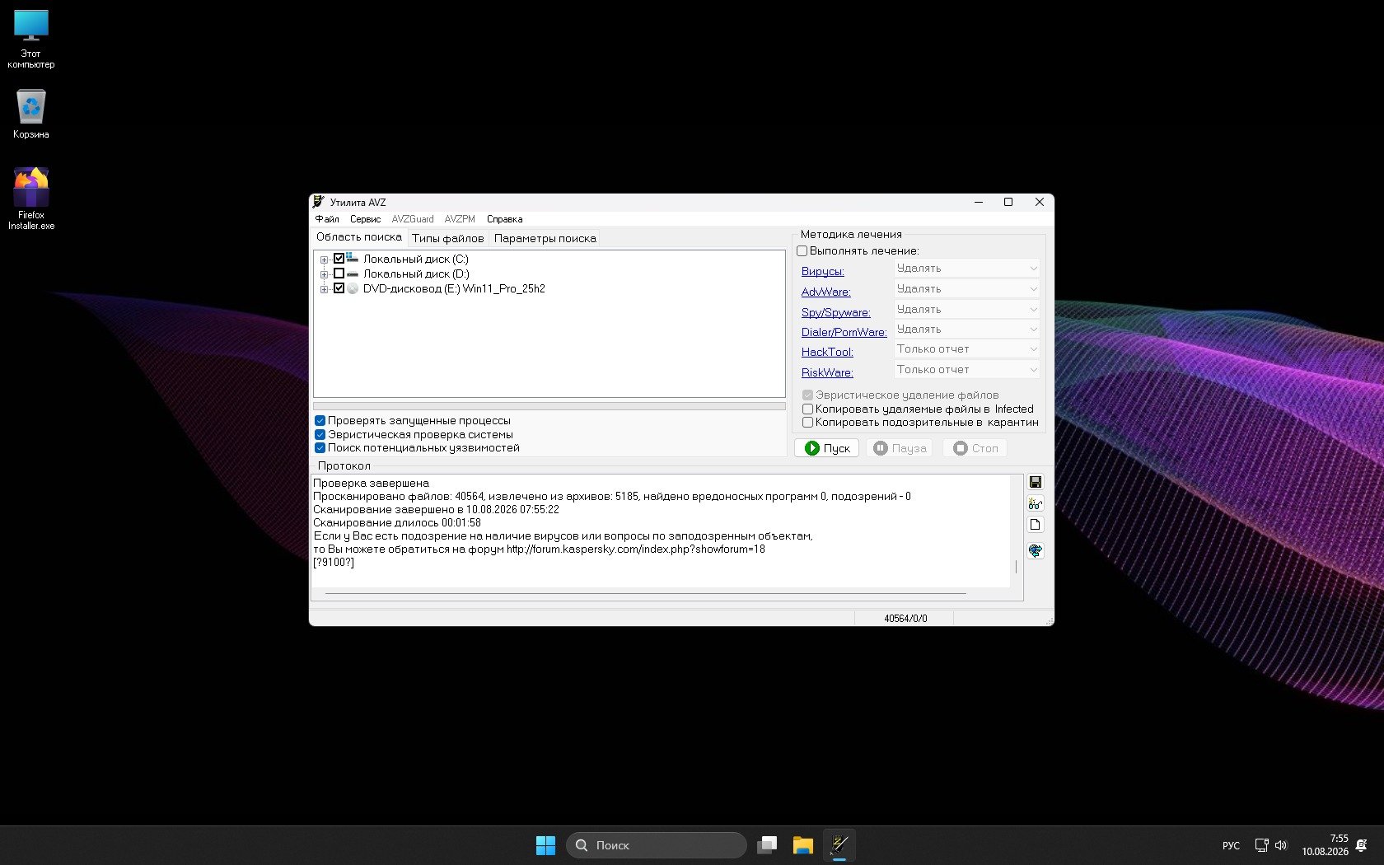Check the Локальный диск (D:) checkbox
1384x865 pixels.
pyautogui.click(x=339, y=274)
